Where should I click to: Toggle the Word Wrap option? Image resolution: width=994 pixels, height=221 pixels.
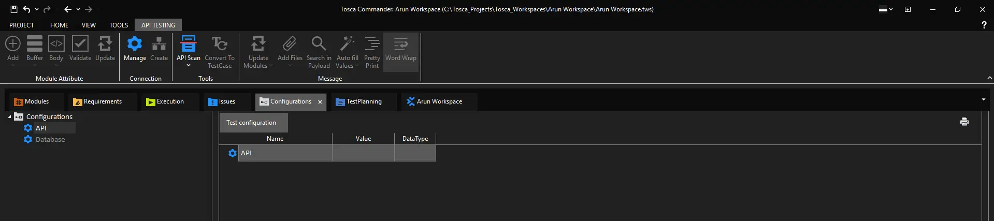click(401, 52)
